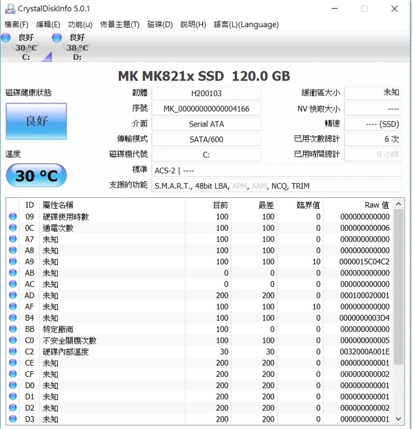This screenshot has height=429, width=412.
Task: Click the 最差 column header
Action: pos(254,205)
